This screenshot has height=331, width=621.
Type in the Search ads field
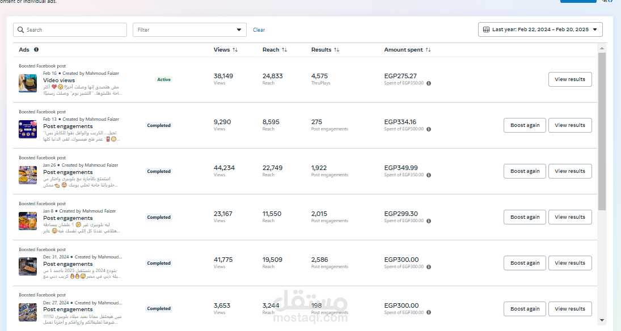tap(74, 30)
